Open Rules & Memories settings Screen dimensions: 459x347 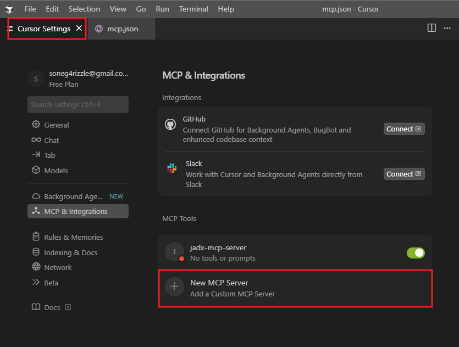(73, 237)
